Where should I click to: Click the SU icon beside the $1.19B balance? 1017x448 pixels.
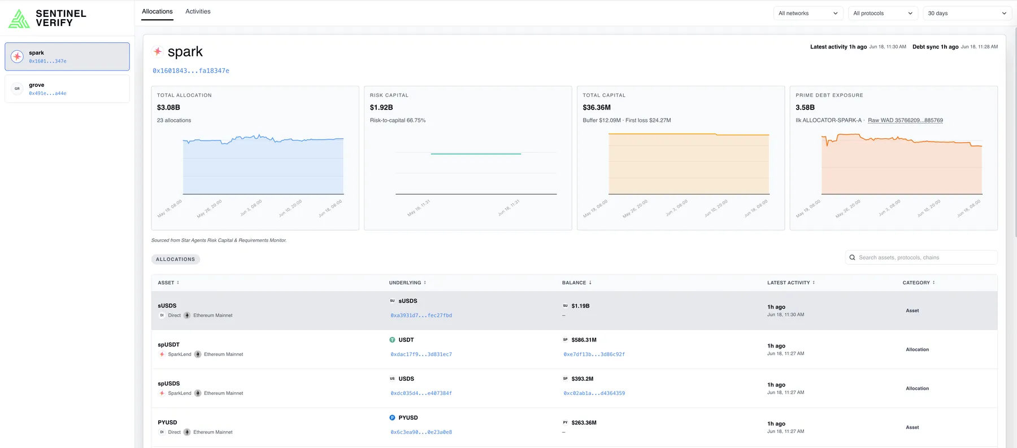click(x=565, y=306)
